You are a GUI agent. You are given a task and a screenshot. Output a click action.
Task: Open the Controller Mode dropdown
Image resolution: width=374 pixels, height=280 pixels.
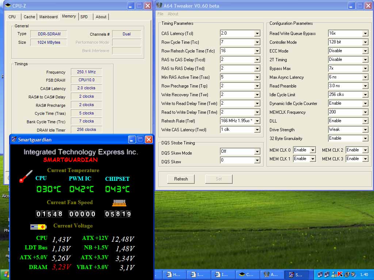point(365,42)
